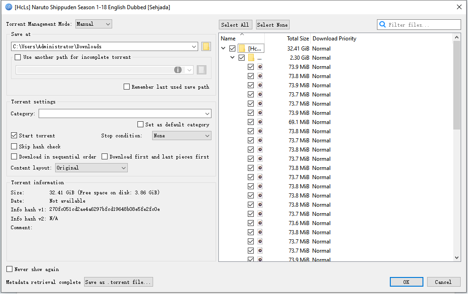The width and height of the screenshot is (468, 294).
Task: Toggle Download in sequential order
Action: pyautogui.click(x=14, y=157)
